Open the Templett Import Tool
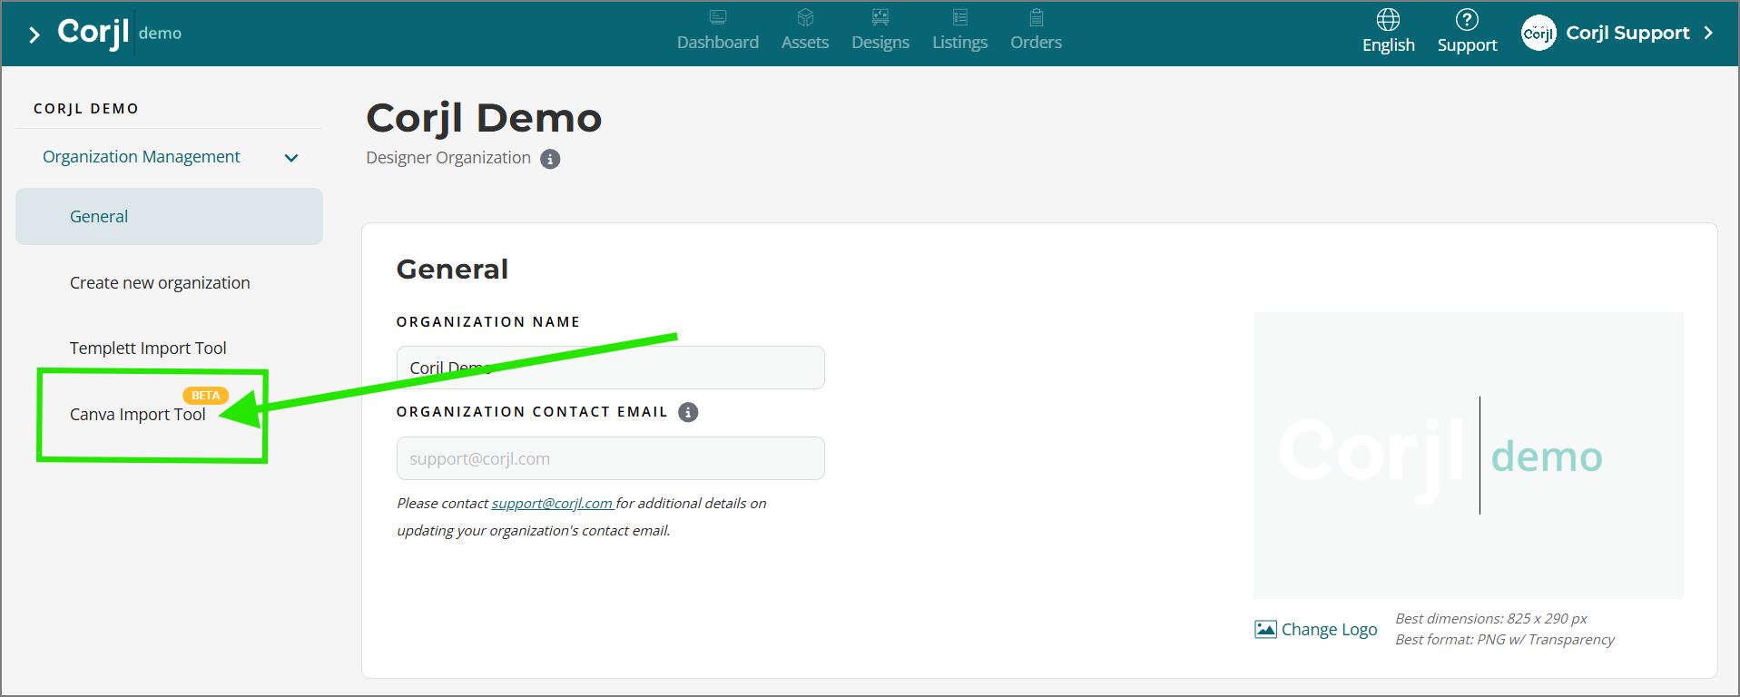Screen dimensions: 1740x697 point(148,348)
